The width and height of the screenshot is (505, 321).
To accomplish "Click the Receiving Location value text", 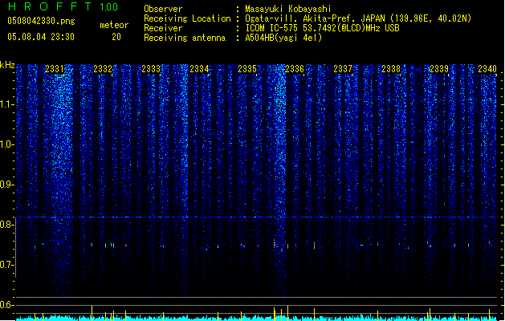I will point(358,18).
